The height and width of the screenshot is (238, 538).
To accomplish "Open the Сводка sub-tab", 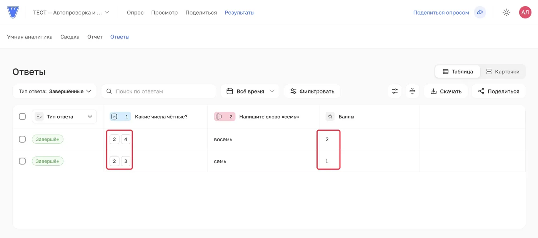I will 70,37.
